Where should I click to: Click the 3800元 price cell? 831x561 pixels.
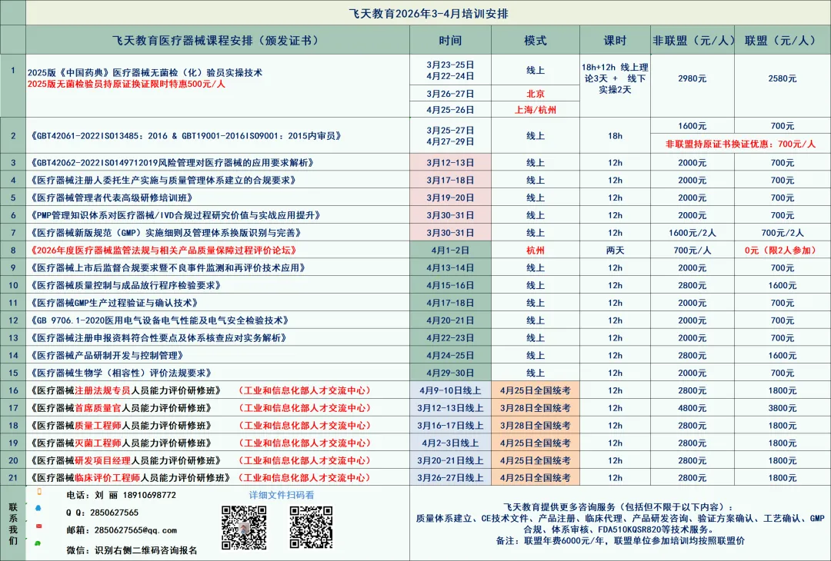click(x=783, y=408)
